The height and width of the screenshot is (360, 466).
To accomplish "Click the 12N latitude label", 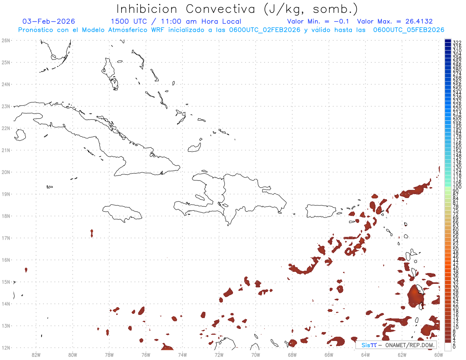I will pos(6,348).
